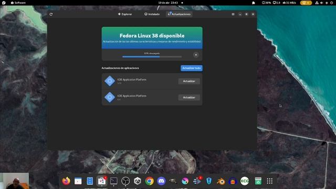Launch Firefox from the dock
Viewport: 336px width, 189px height.
(x=66, y=181)
